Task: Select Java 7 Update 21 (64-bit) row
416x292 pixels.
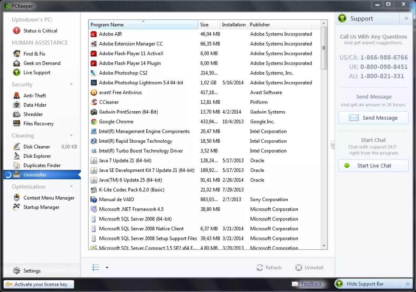Action: click(204, 161)
